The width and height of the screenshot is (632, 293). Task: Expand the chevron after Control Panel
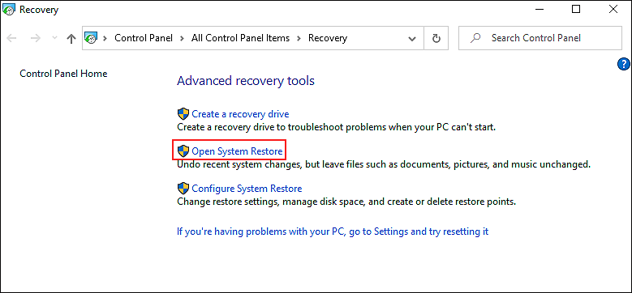183,38
